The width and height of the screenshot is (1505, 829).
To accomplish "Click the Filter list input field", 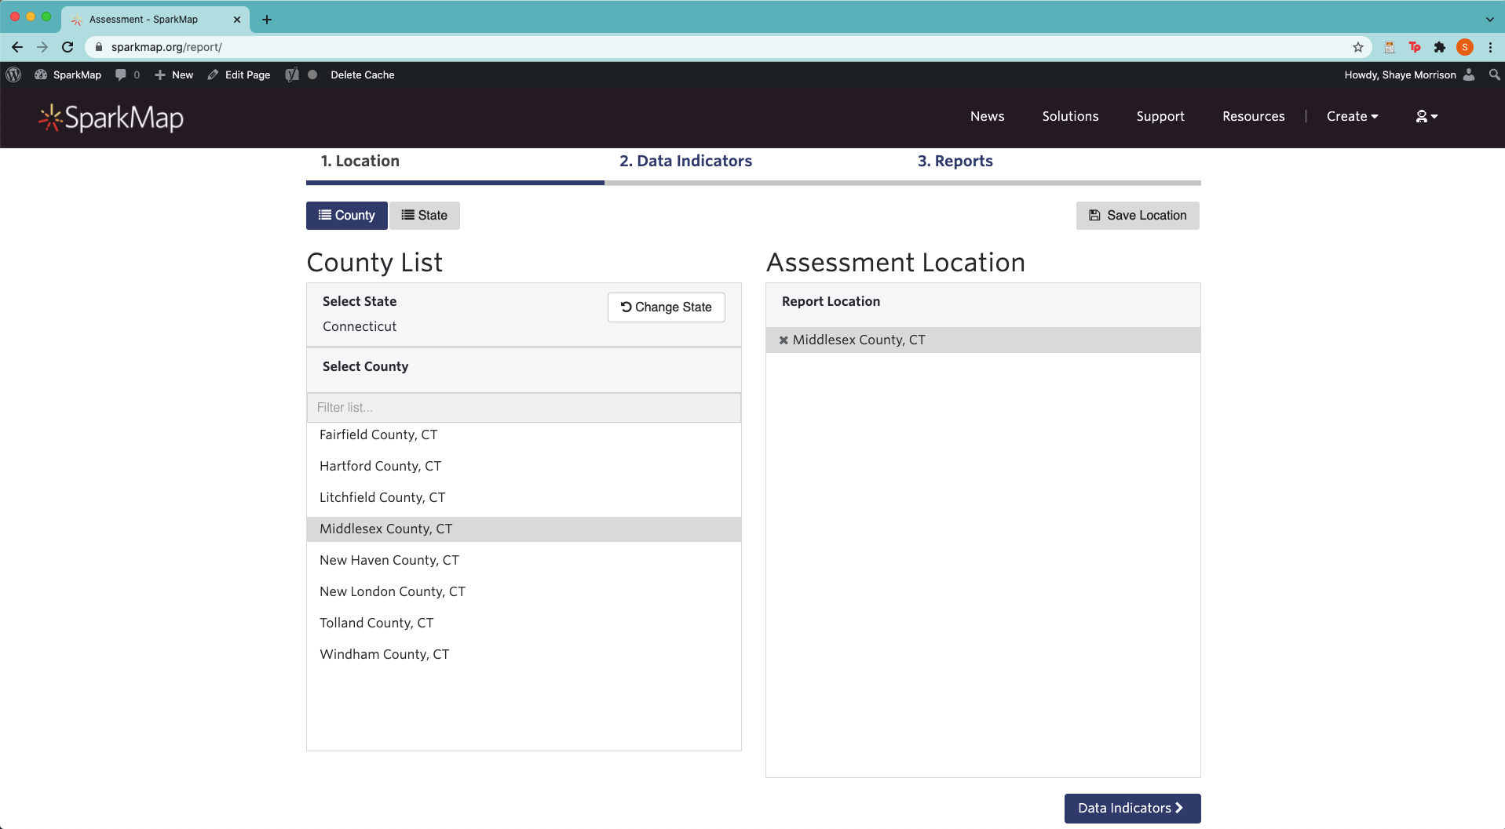I will (x=523, y=407).
